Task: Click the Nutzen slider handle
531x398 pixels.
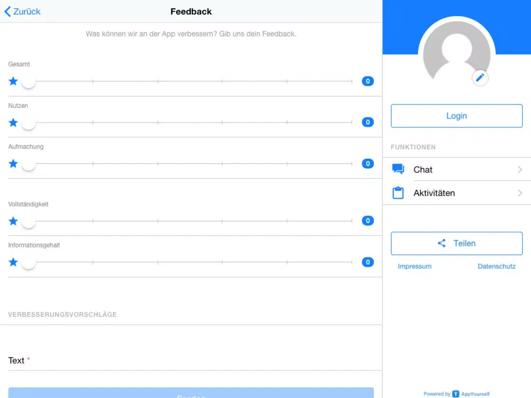Action: 29,122
